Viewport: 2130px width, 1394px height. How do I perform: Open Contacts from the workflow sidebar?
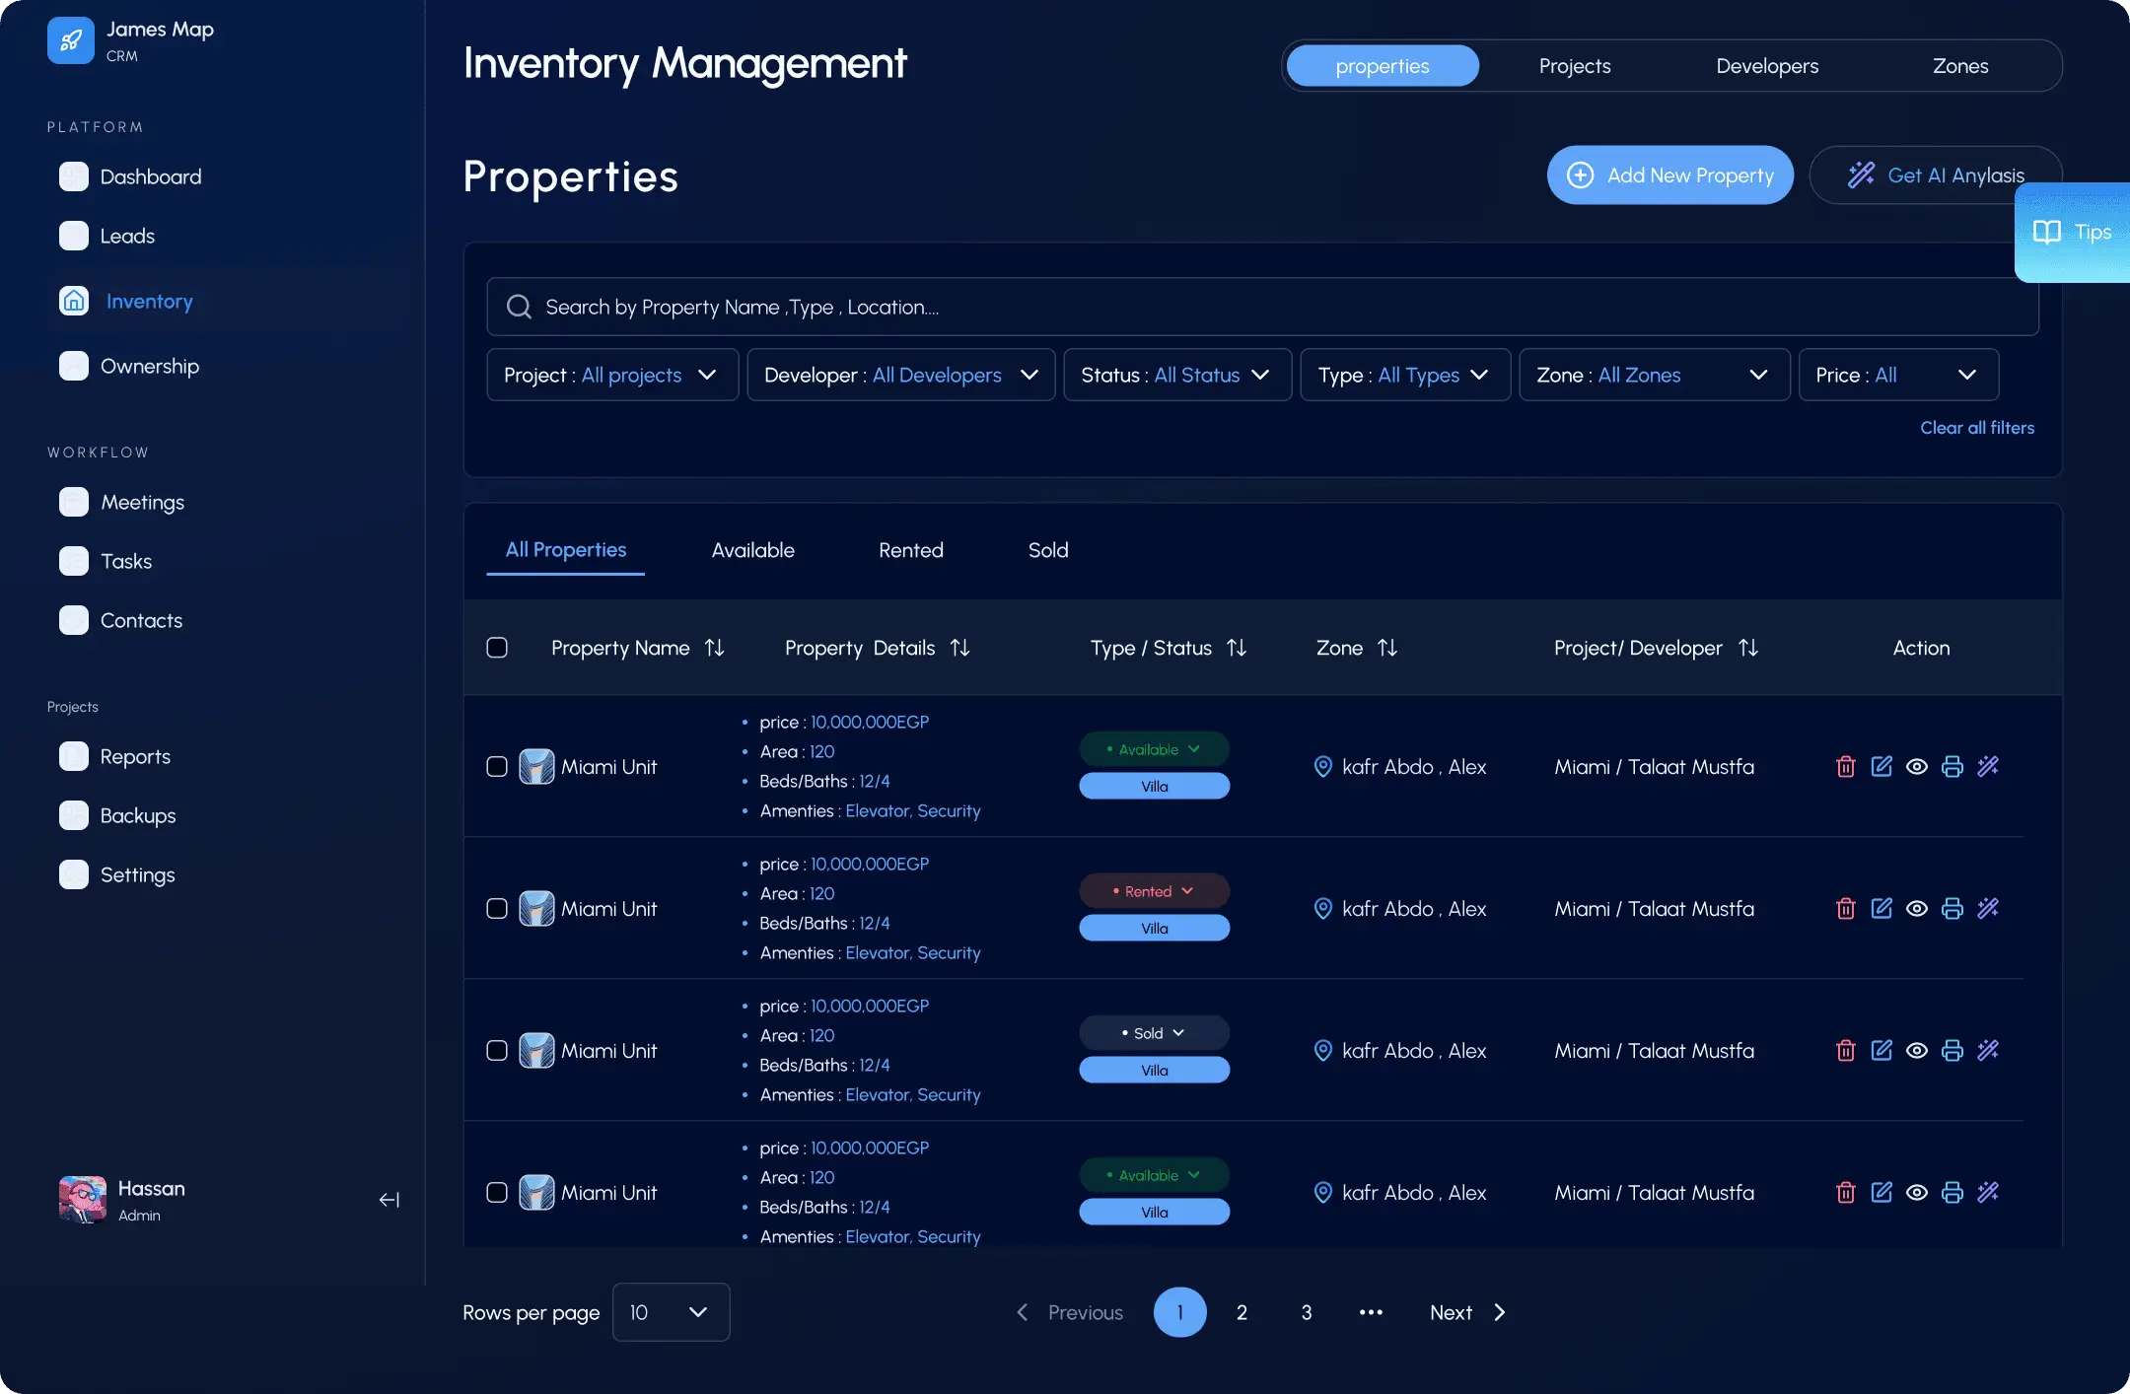point(141,620)
